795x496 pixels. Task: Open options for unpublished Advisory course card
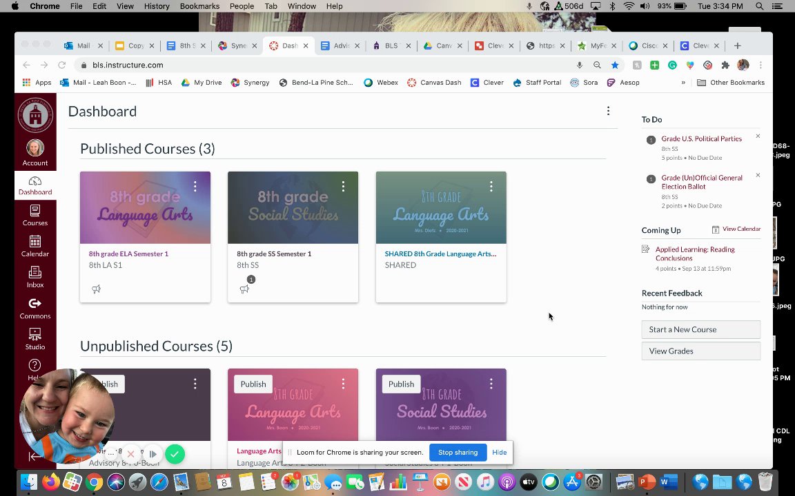[x=195, y=384]
